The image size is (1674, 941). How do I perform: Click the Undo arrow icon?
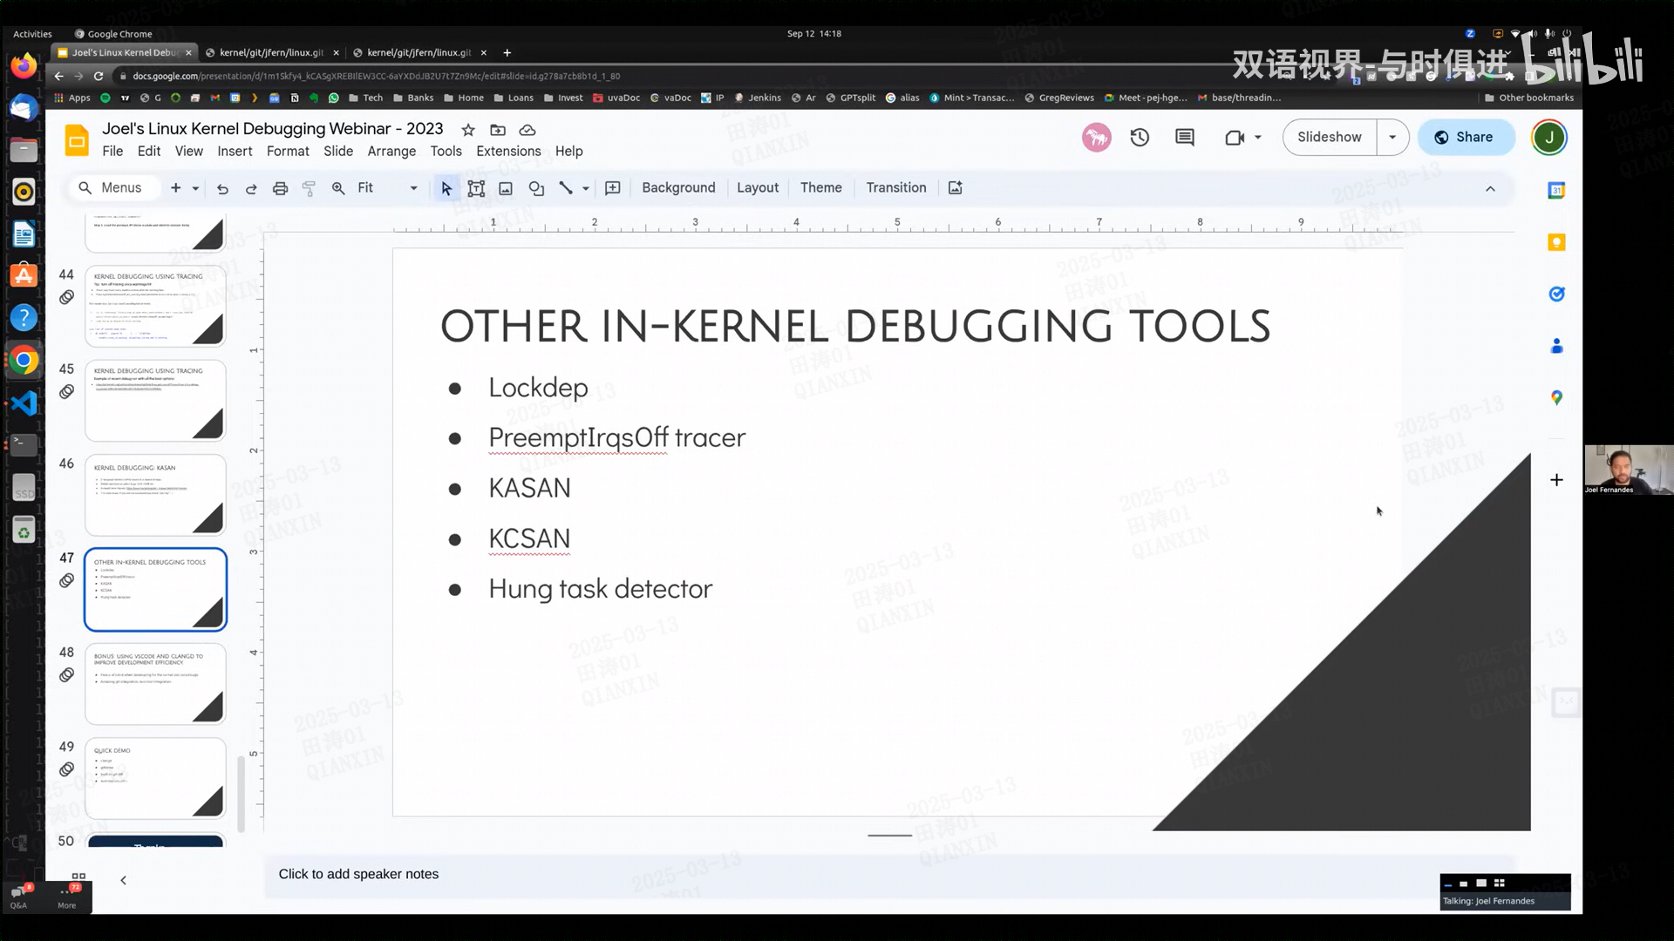point(222,188)
